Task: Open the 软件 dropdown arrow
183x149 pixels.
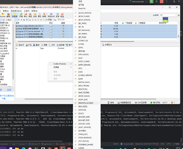Action: click(x=161, y=15)
